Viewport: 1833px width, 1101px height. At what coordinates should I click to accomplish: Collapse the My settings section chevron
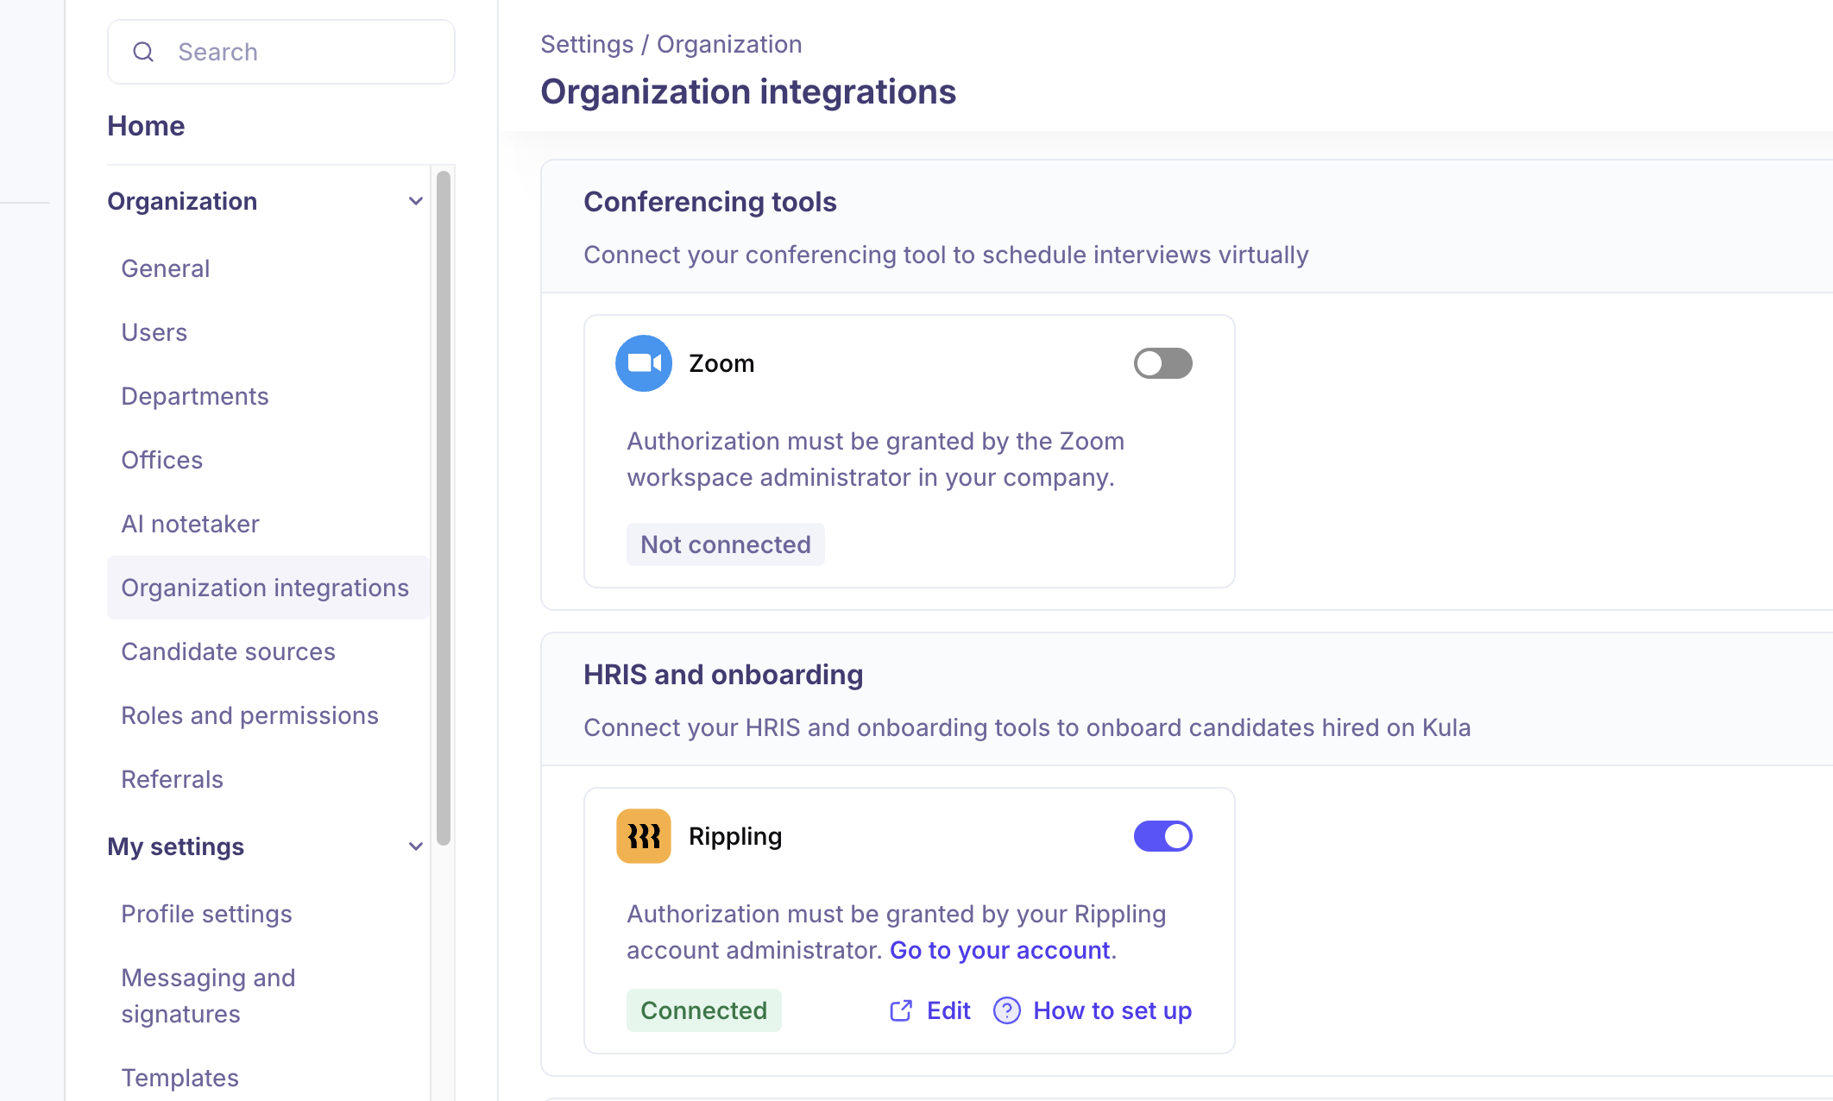[416, 846]
